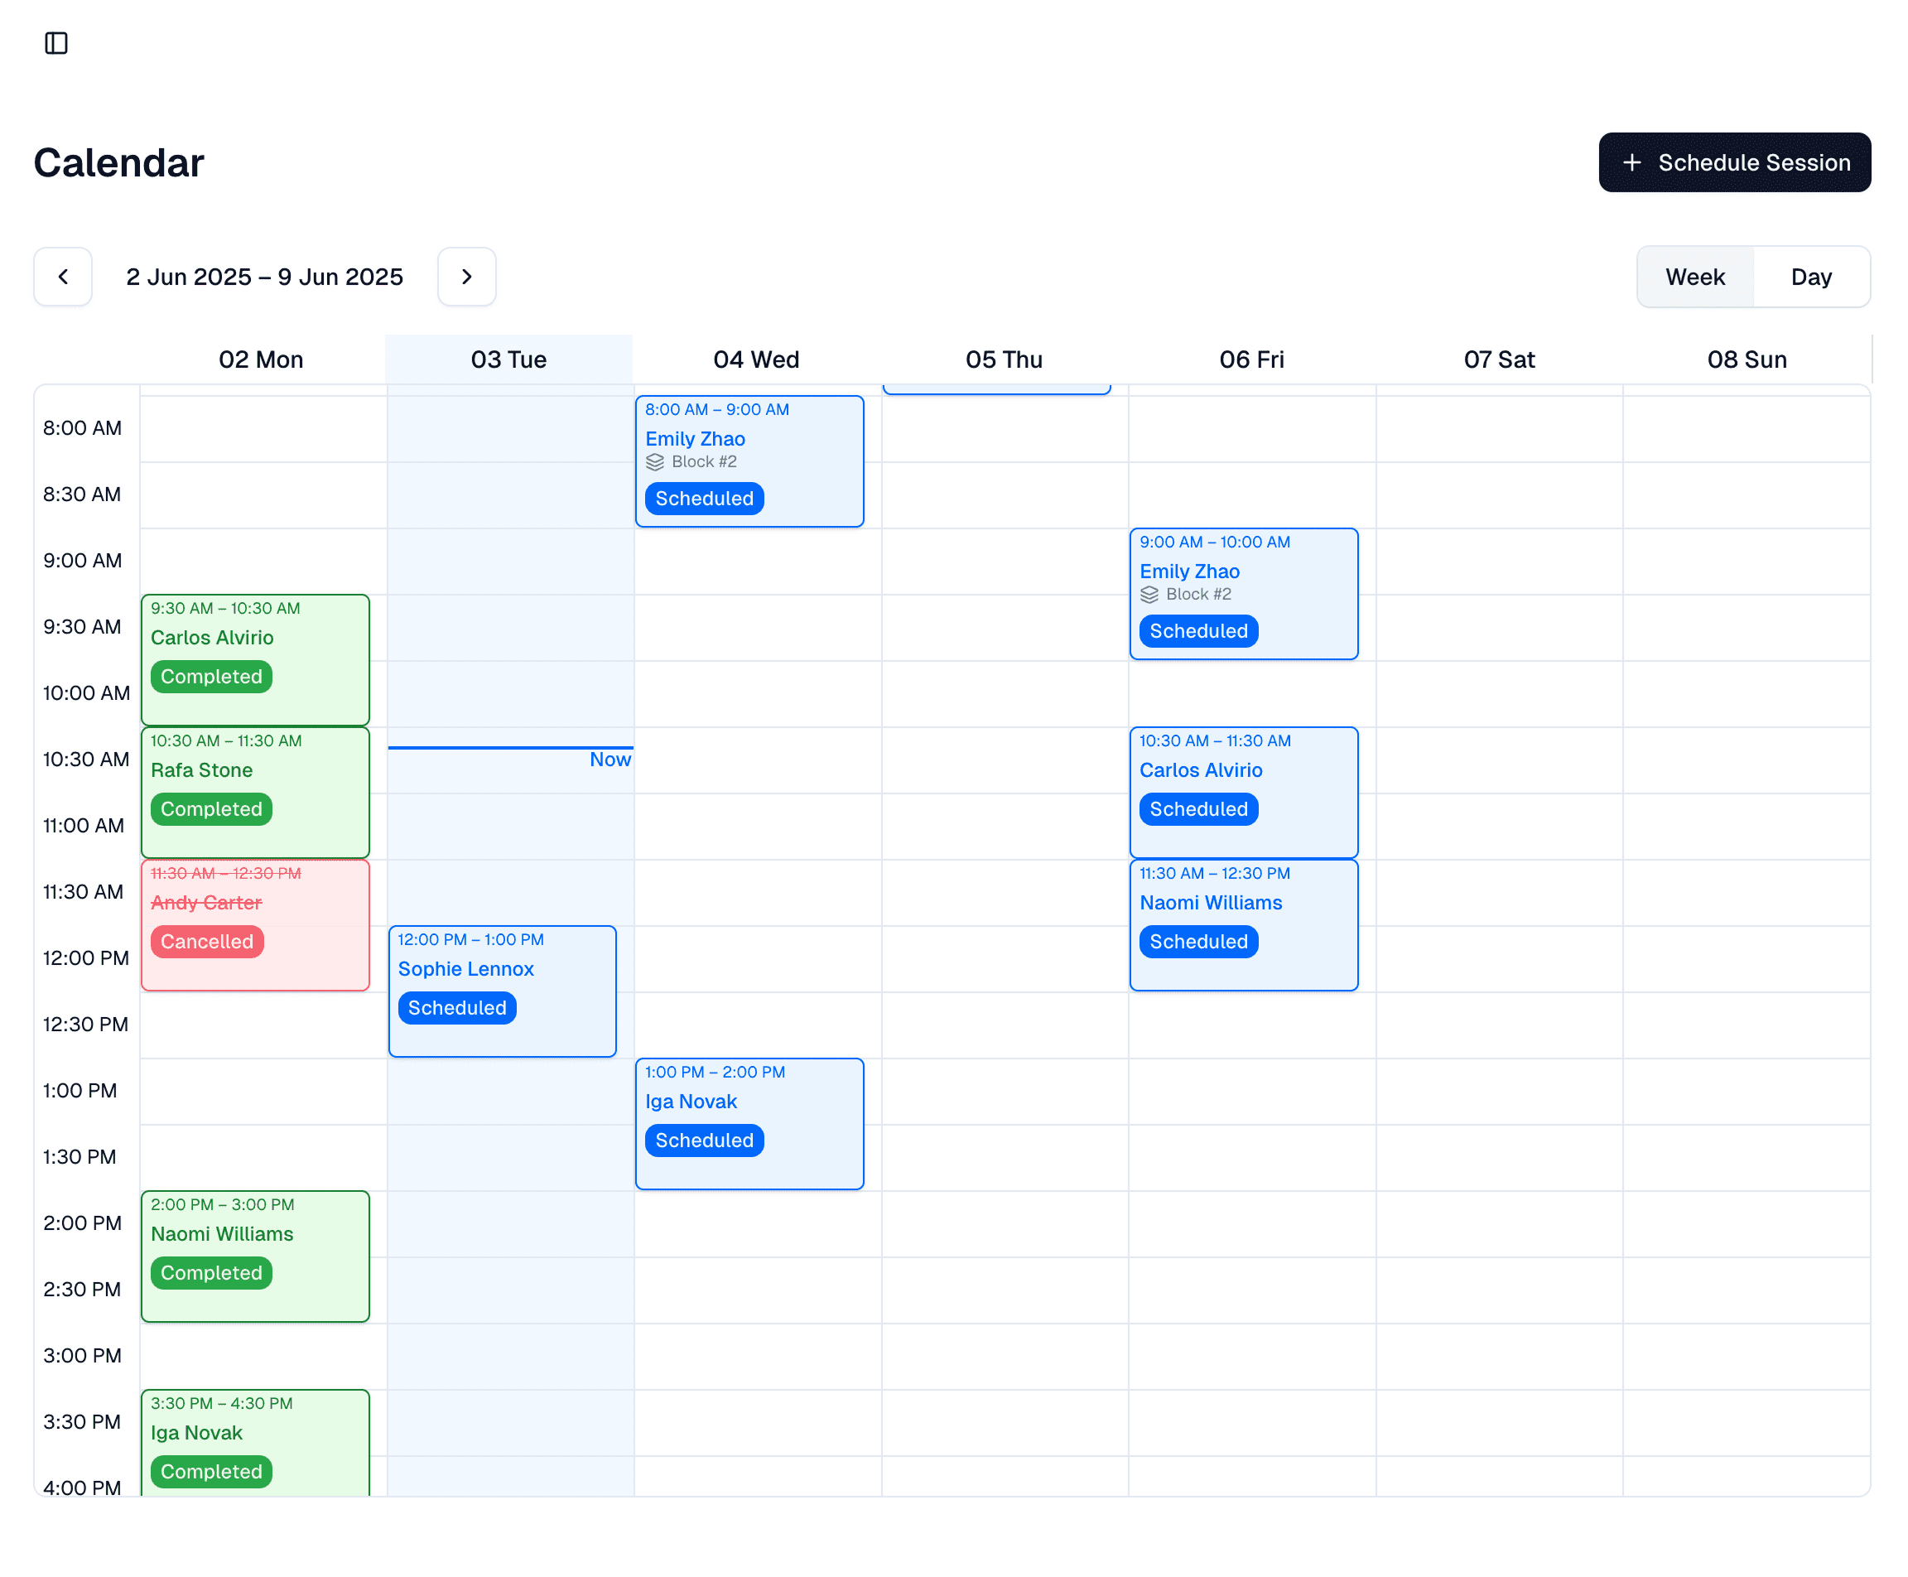Click the plus icon in Schedule Session
1908x1577 pixels.
pyautogui.click(x=1632, y=162)
